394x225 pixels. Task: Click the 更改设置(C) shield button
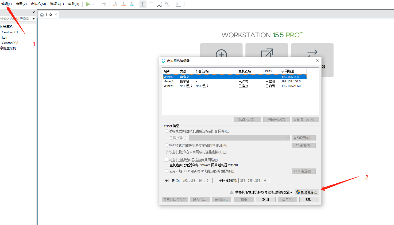click(x=307, y=192)
